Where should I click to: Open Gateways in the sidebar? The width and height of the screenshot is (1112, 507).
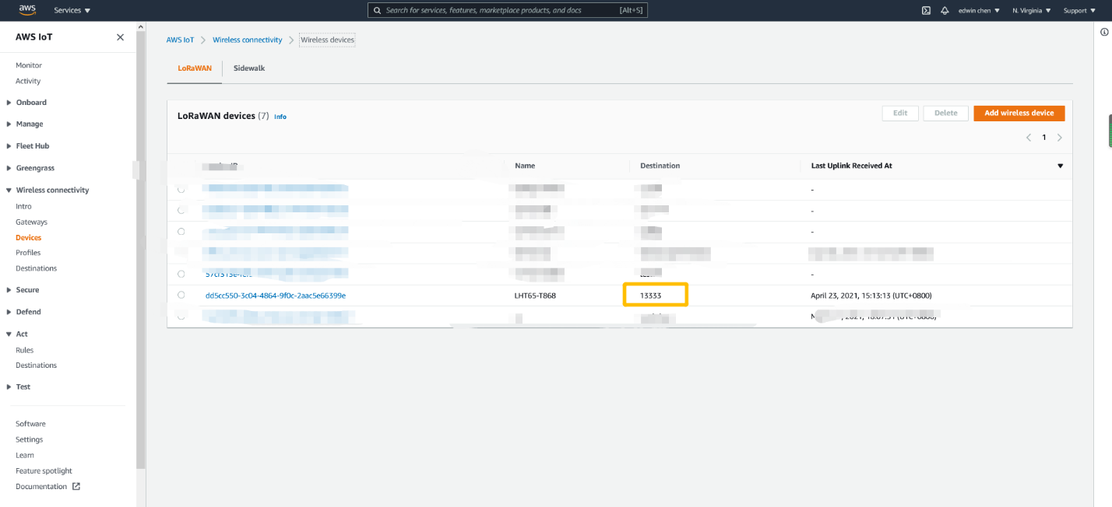(x=31, y=222)
